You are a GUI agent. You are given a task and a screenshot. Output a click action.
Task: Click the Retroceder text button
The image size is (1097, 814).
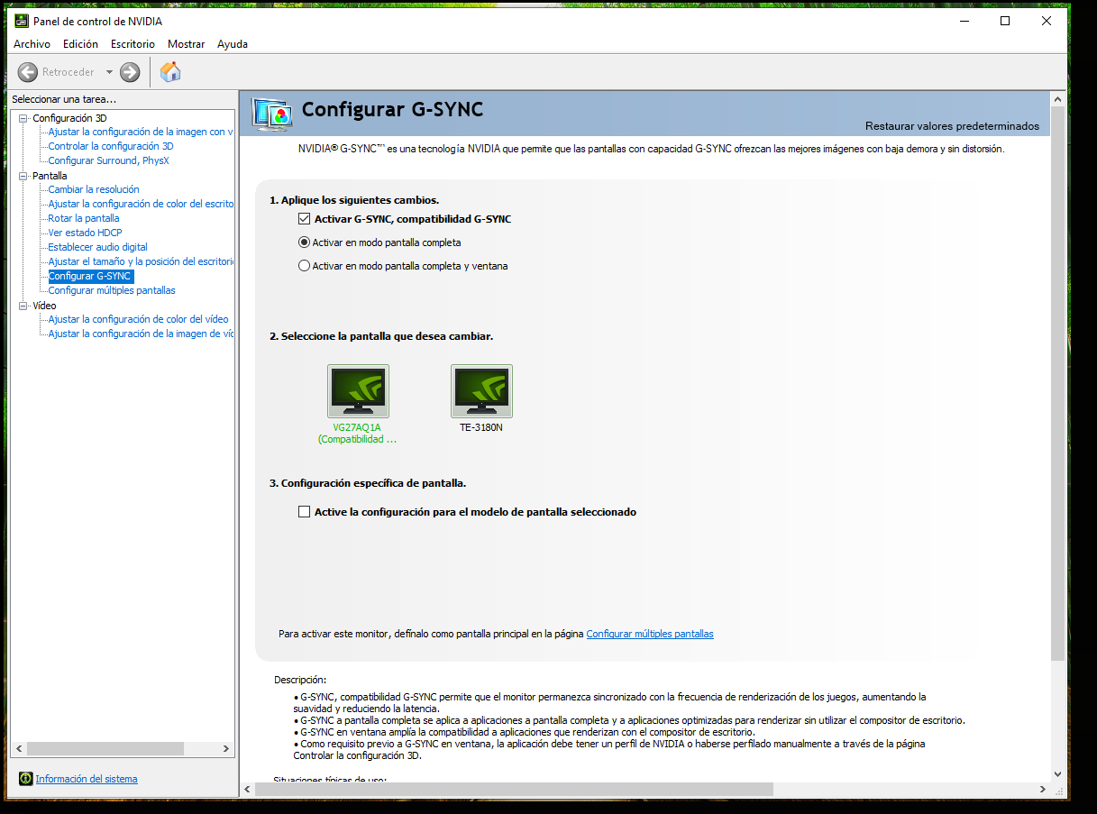point(69,72)
